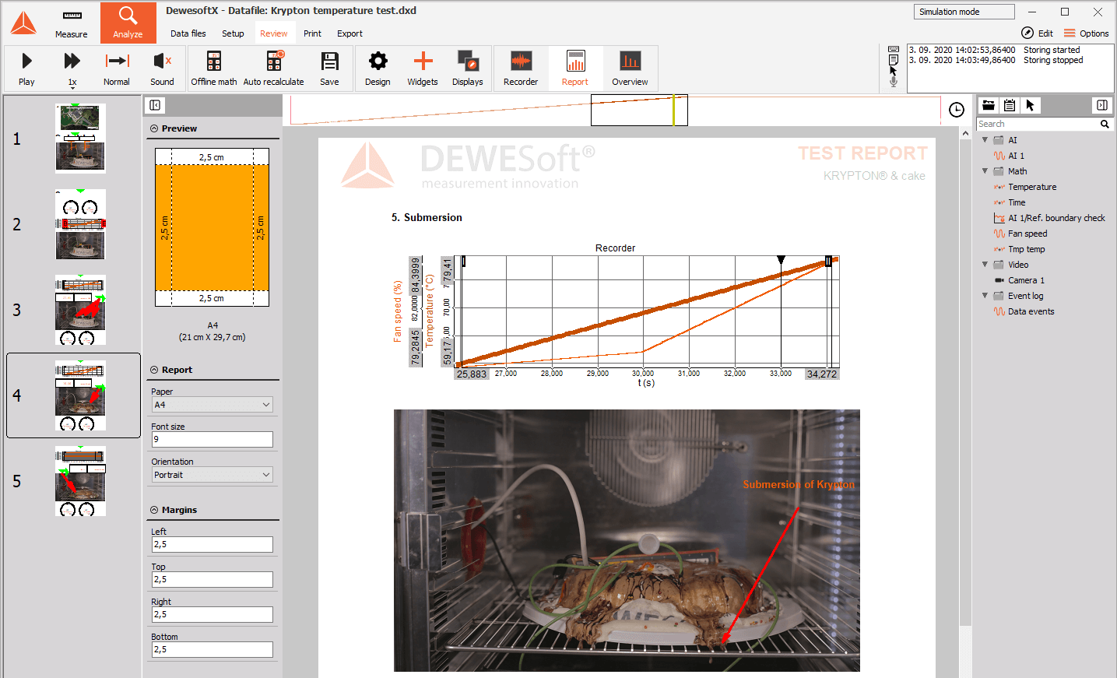Click the Simulation mode field
1117x678 pixels.
pos(964,12)
